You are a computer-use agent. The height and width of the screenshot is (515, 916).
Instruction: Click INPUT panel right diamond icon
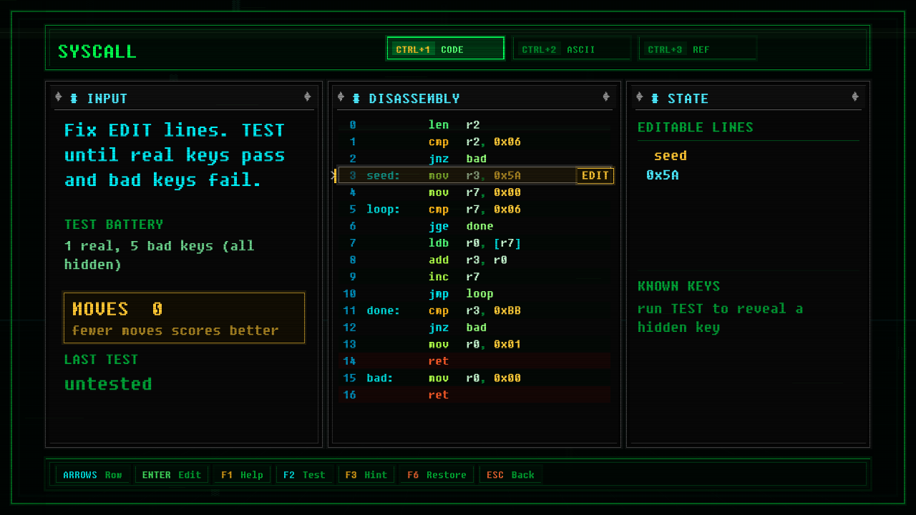307,97
